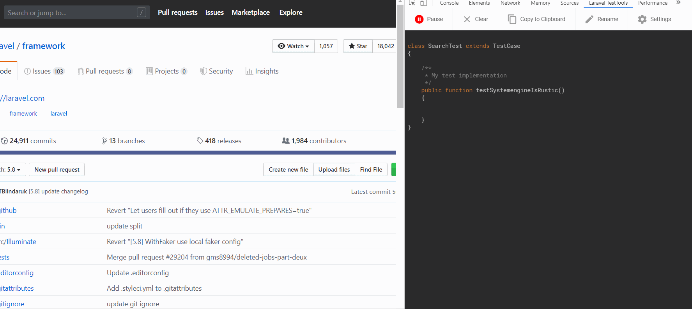Focus the Search or jump to field
The height and width of the screenshot is (309, 692).
pos(70,12)
